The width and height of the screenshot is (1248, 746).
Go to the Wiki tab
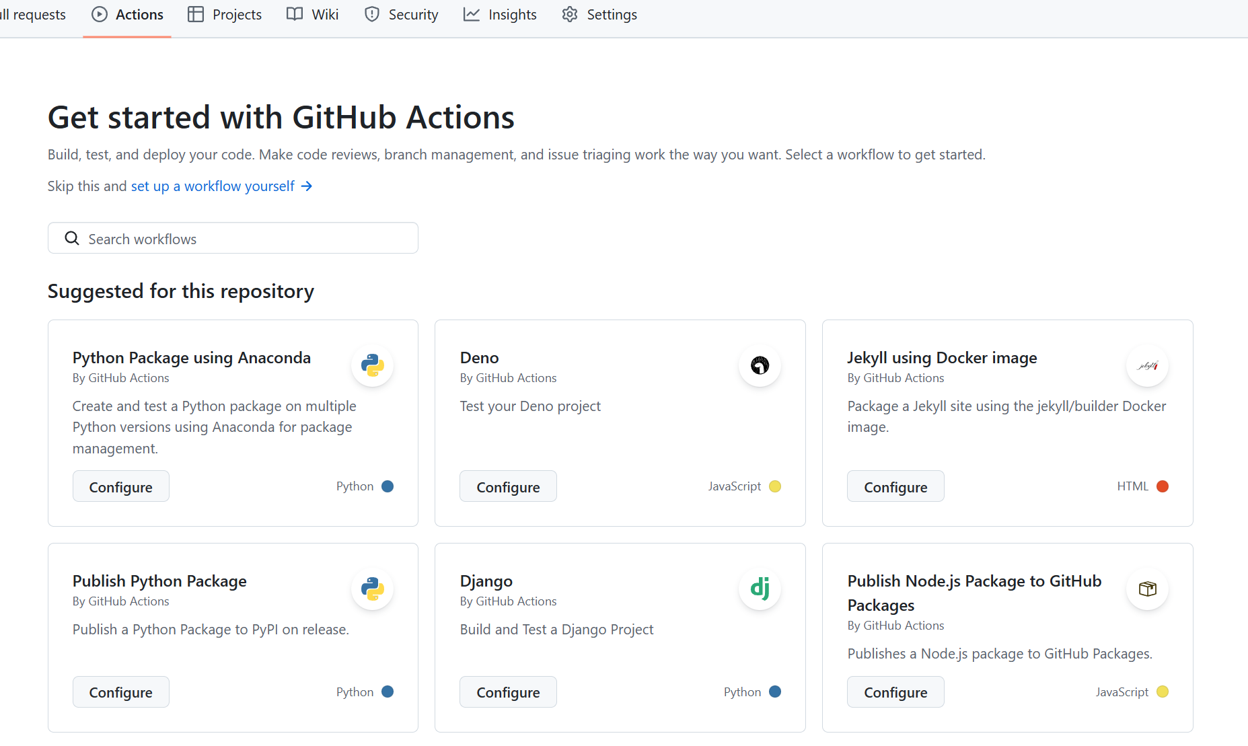click(313, 14)
